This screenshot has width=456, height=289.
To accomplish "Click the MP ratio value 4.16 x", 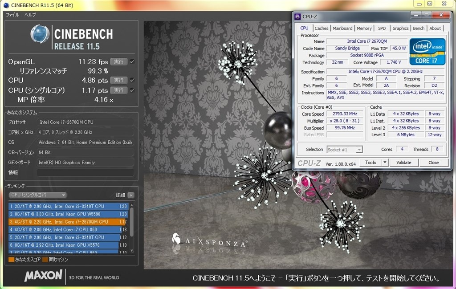I will click(x=104, y=100).
